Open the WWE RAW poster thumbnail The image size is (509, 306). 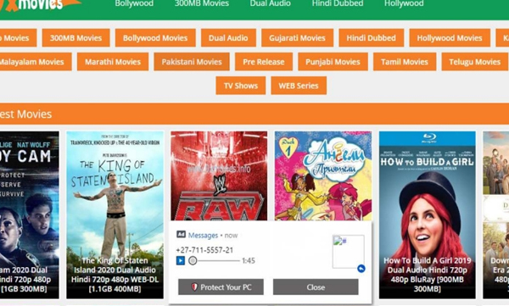coord(219,175)
